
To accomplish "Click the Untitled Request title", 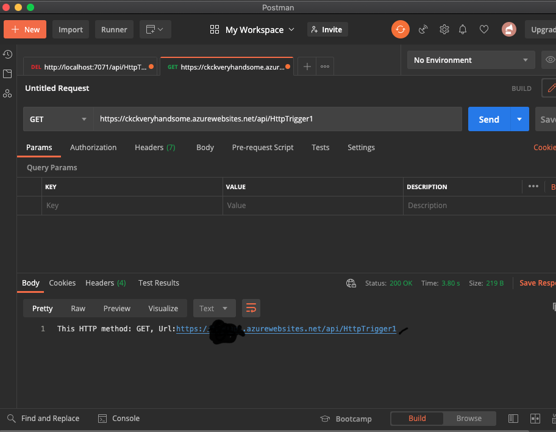I will 57,88.
